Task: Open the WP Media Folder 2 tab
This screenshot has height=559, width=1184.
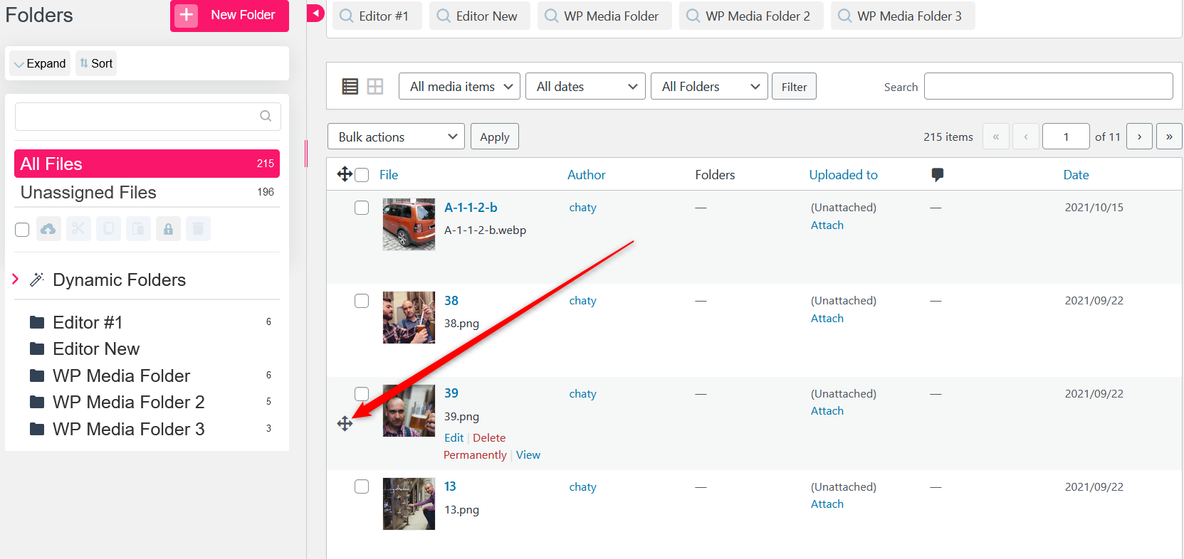Action: point(750,16)
